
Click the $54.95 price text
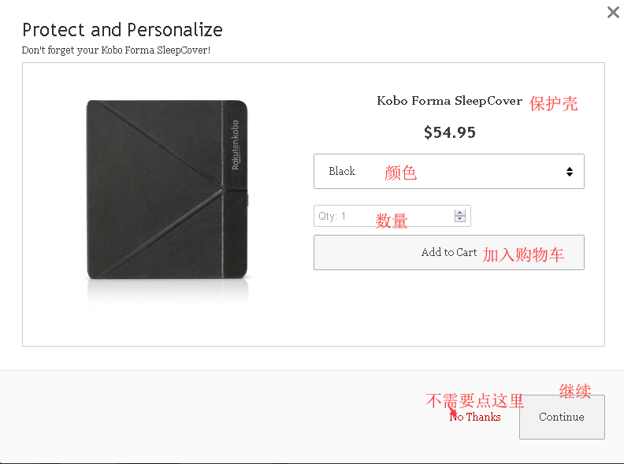[449, 132]
